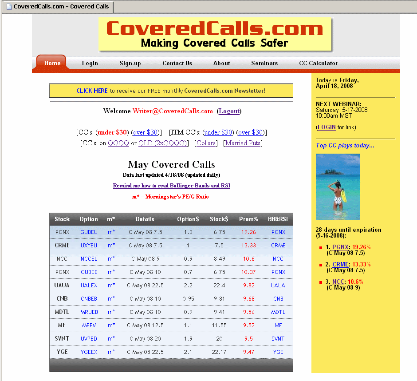Click m* link in the YGE row

click(x=111, y=352)
